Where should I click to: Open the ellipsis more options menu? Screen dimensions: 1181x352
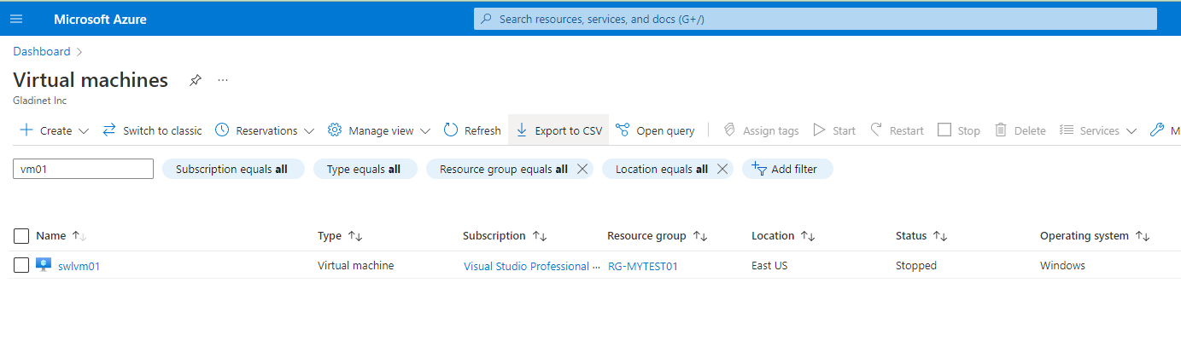pos(223,80)
